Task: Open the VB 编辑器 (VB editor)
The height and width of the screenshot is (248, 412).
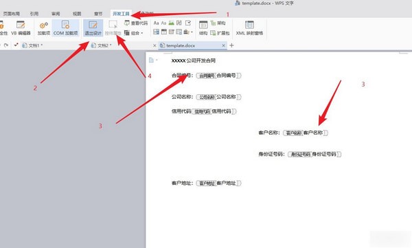Action: [21, 28]
